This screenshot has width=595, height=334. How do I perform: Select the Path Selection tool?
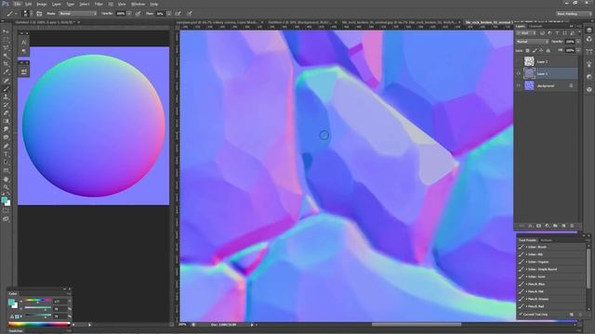tap(6, 162)
